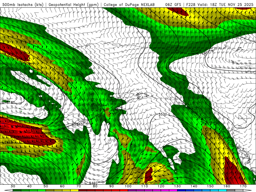256x192 pixels.
Task: Pick the bright red swatch just before 100
Action: pos(124,190)
